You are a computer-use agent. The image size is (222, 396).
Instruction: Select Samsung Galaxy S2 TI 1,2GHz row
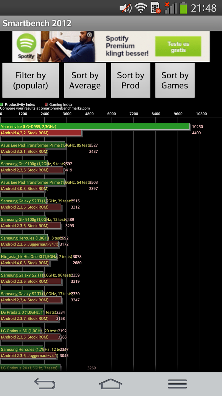click(x=40, y=204)
